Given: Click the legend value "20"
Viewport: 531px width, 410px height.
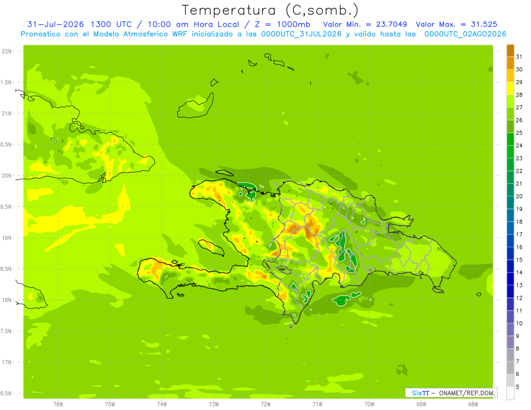Looking at the screenshot, I should [x=519, y=196].
